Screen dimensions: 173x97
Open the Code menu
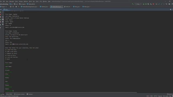click(x=16, y=1)
